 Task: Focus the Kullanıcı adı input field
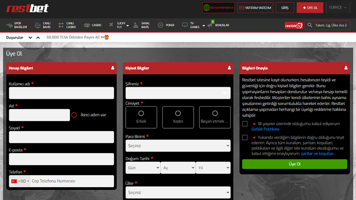pos(61,93)
